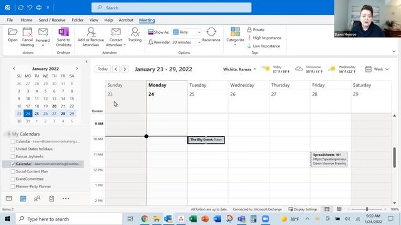Open the Acrobat tab
The image size is (401, 225).
pos(126,20)
